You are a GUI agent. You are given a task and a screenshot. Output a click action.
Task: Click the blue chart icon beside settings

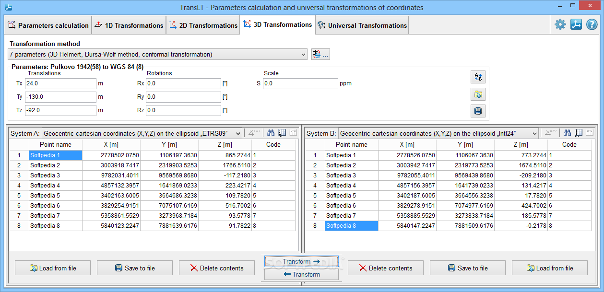click(576, 24)
